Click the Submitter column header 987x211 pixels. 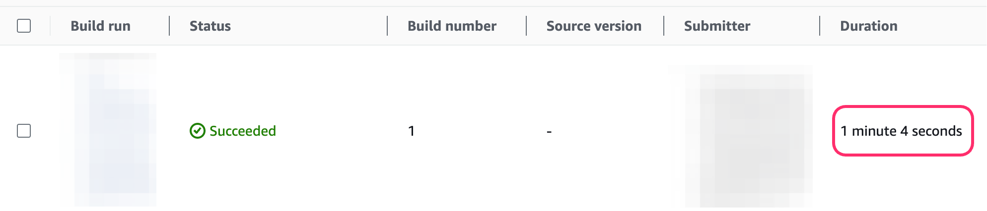point(717,26)
